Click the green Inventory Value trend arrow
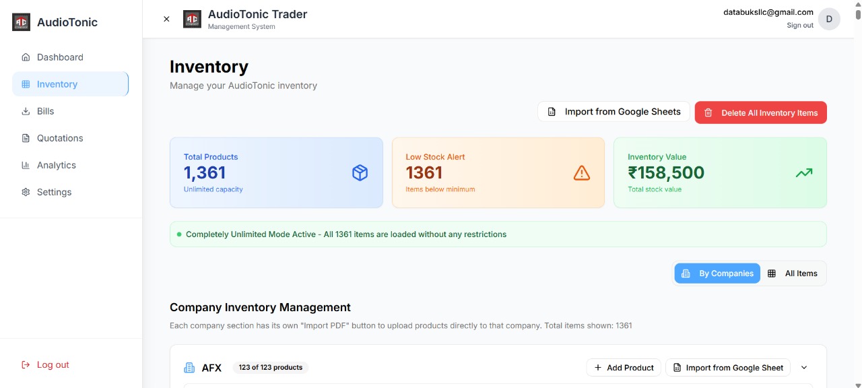The image size is (862, 388). (x=803, y=173)
